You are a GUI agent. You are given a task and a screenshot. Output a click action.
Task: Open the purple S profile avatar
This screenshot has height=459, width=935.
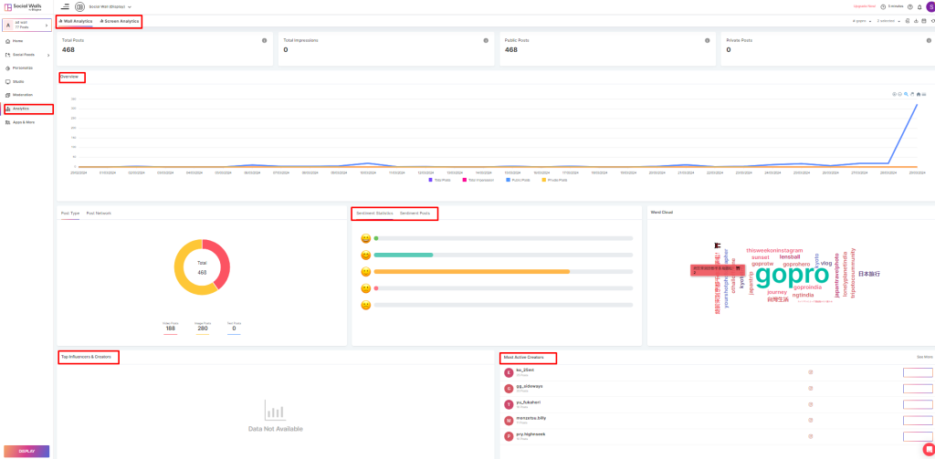pos(930,6)
